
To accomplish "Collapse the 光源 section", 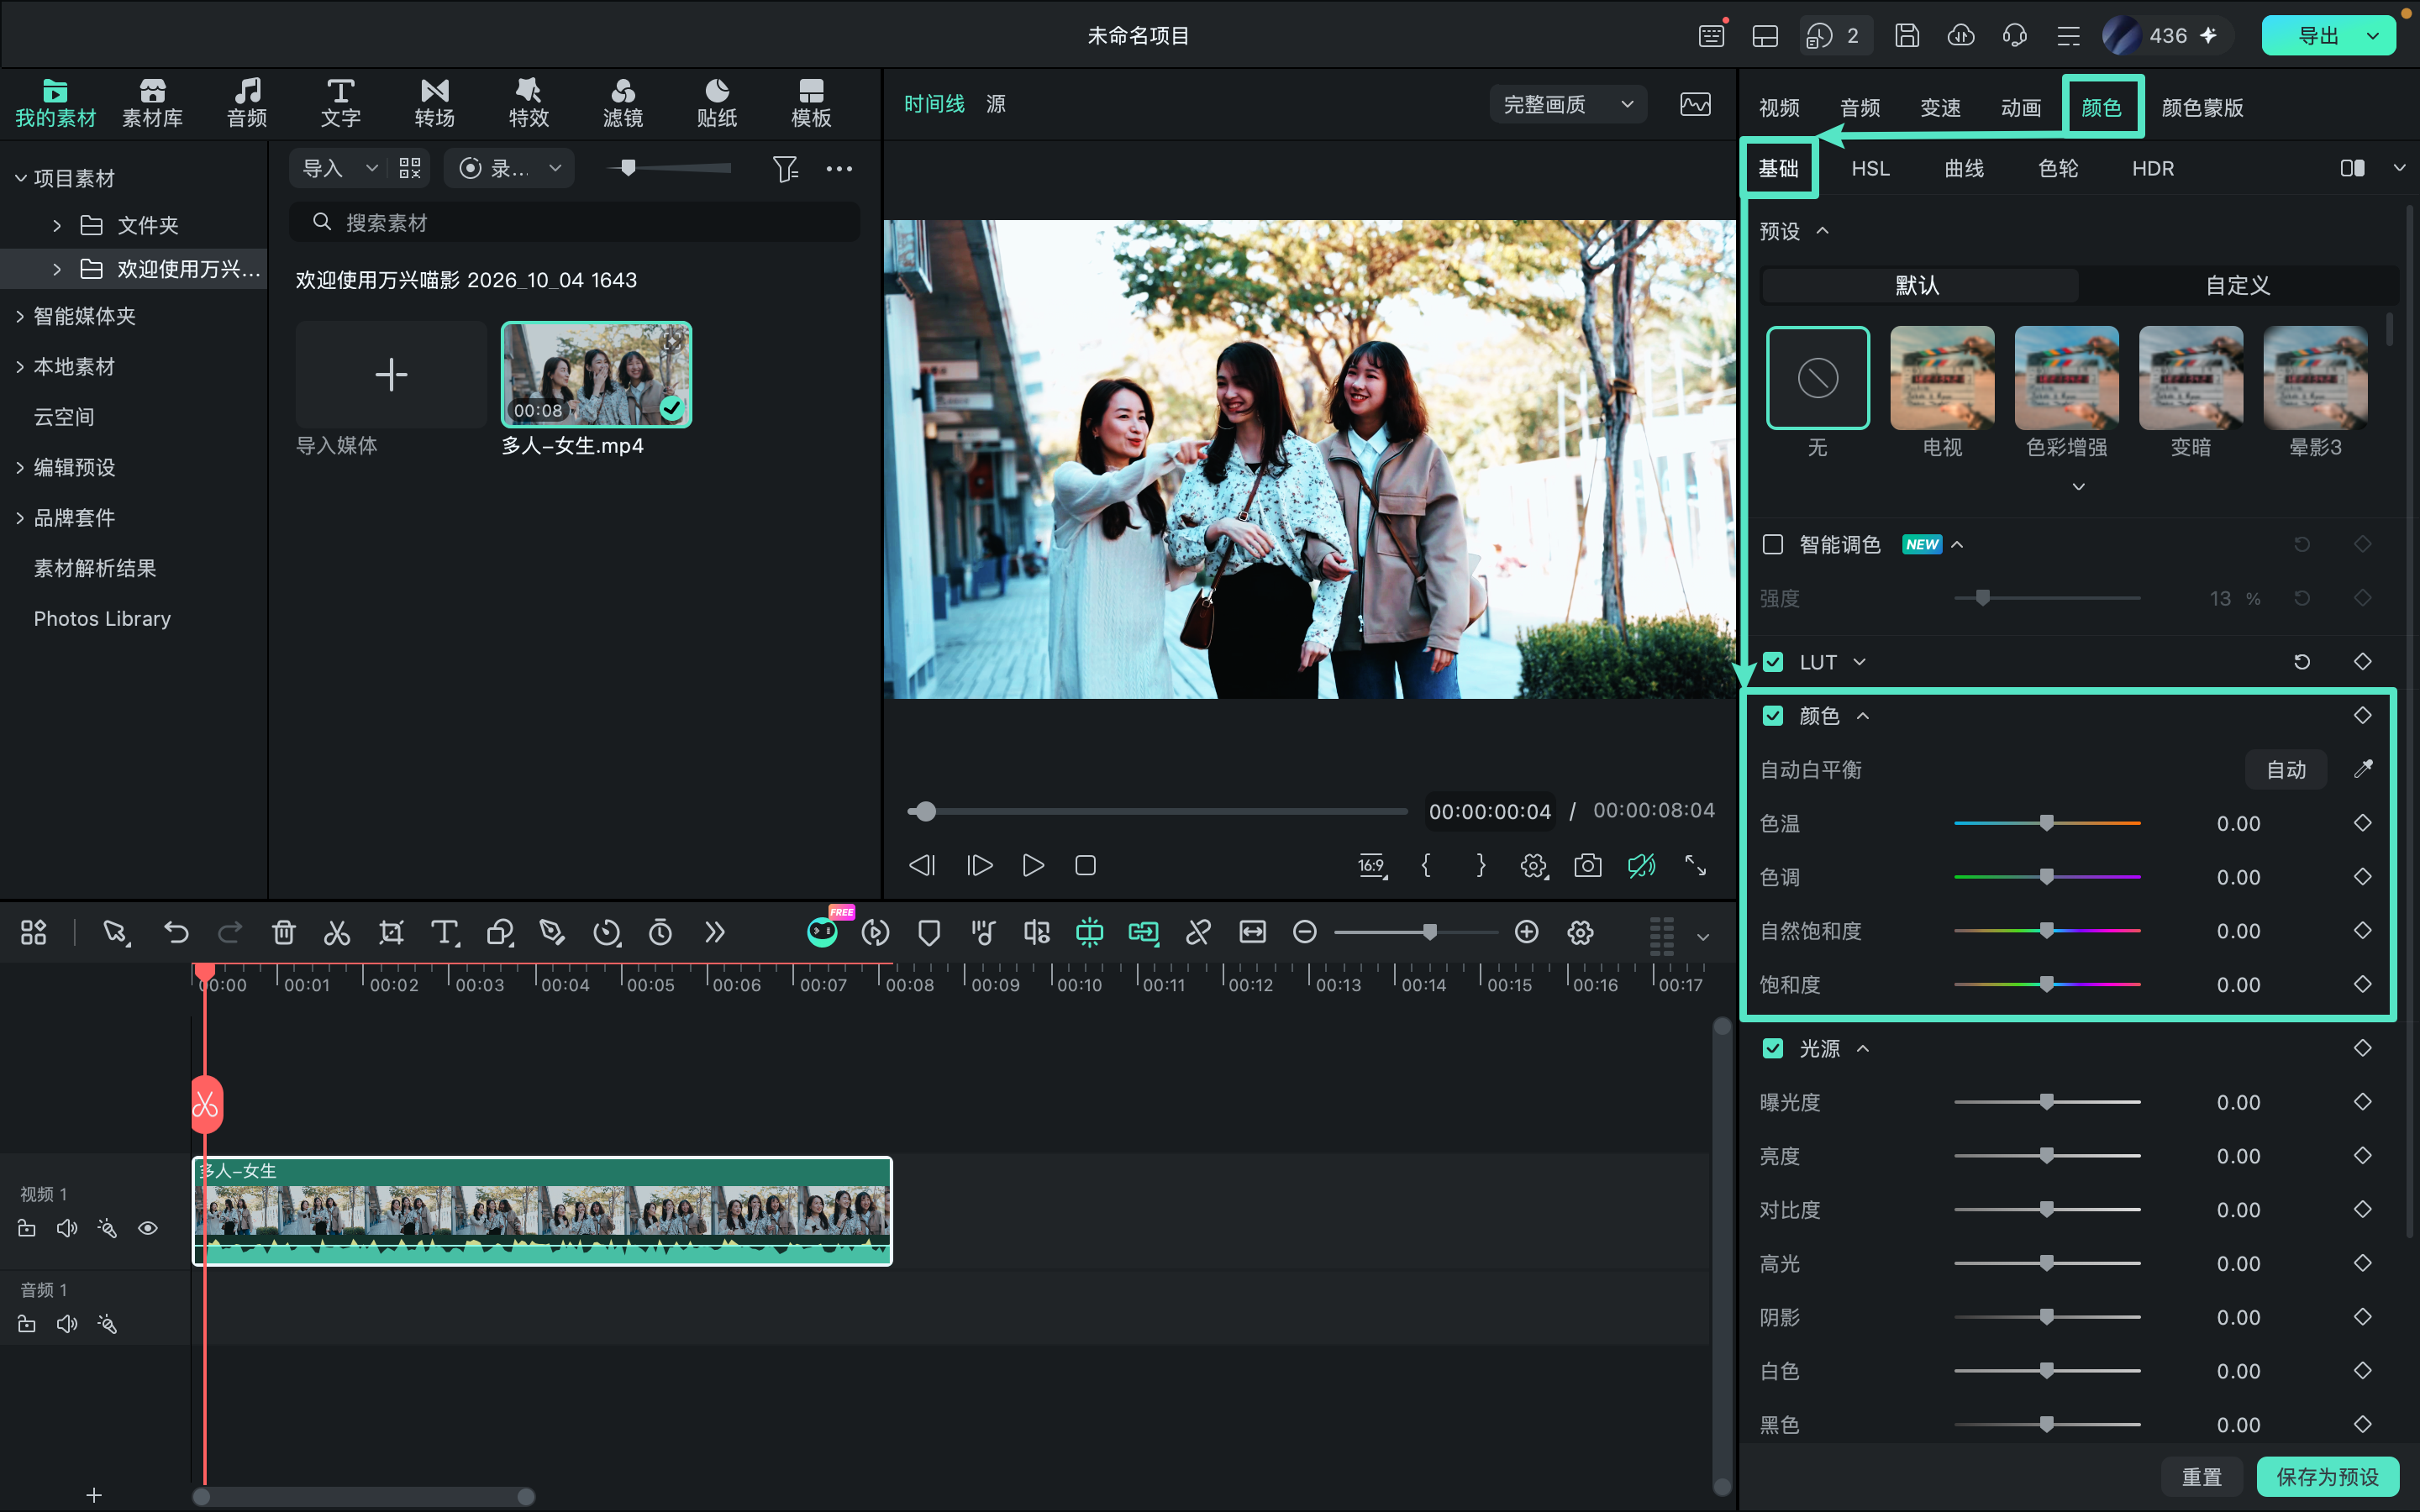I will coord(1863,1048).
